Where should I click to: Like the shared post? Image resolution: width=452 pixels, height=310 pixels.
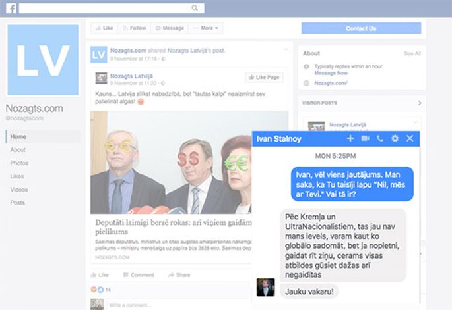tap(100, 275)
